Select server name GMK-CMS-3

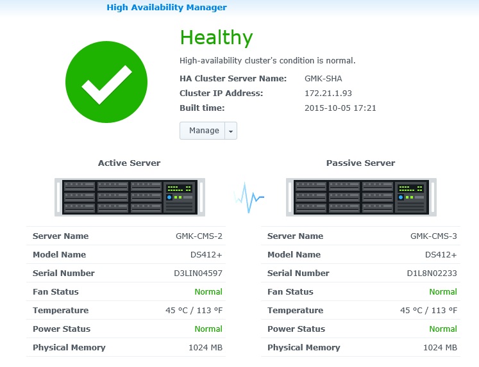click(x=433, y=236)
